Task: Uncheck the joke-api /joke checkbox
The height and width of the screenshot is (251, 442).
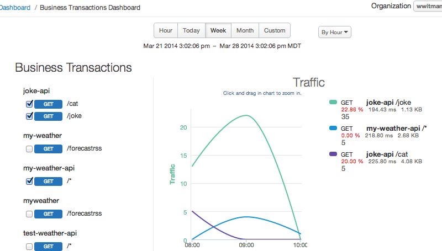Action: 29,116
